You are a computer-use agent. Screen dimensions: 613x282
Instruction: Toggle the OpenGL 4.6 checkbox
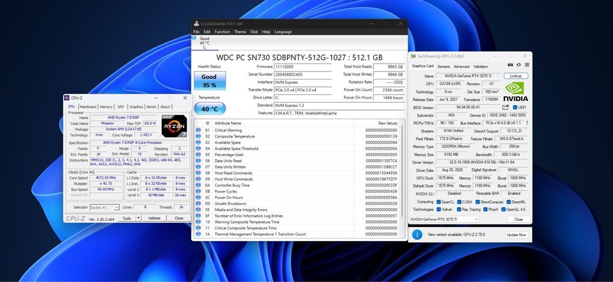(x=503, y=209)
